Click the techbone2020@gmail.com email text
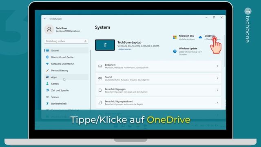Screen dimensions: 261x147 (x=68, y=31)
